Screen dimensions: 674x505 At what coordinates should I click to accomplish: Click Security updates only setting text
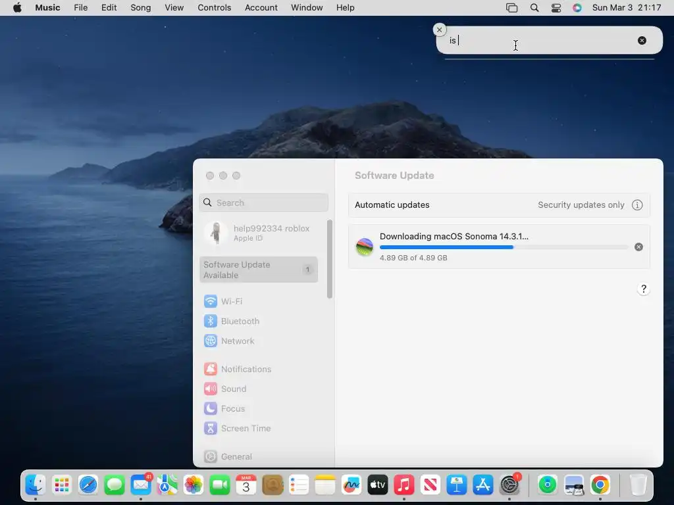(x=581, y=205)
